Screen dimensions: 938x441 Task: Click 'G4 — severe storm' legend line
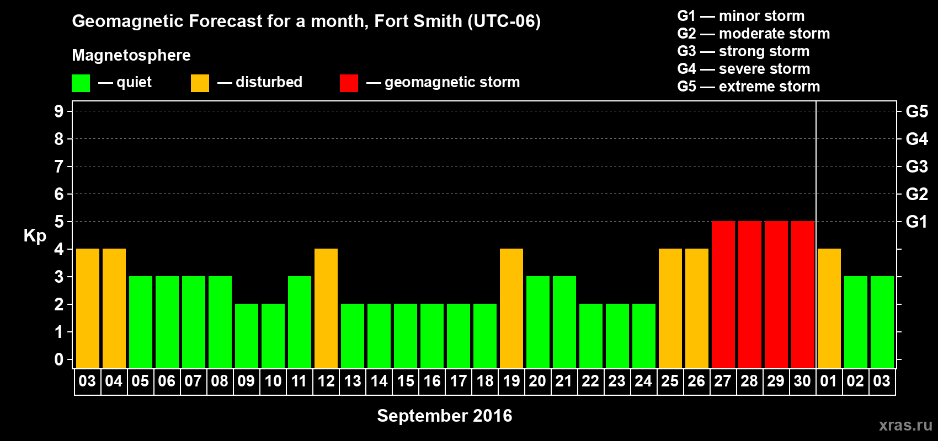pyautogui.click(x=743, y=69)
